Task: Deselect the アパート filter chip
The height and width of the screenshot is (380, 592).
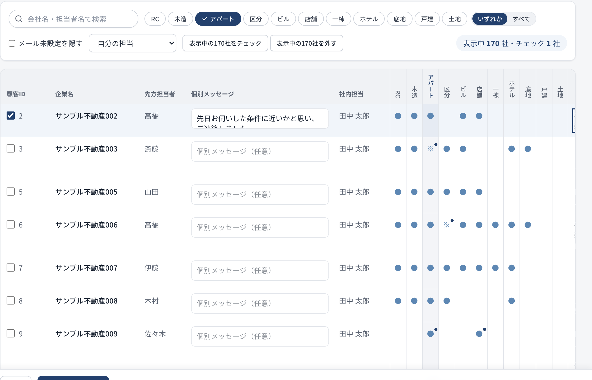Action: click(x=218, y=19)
